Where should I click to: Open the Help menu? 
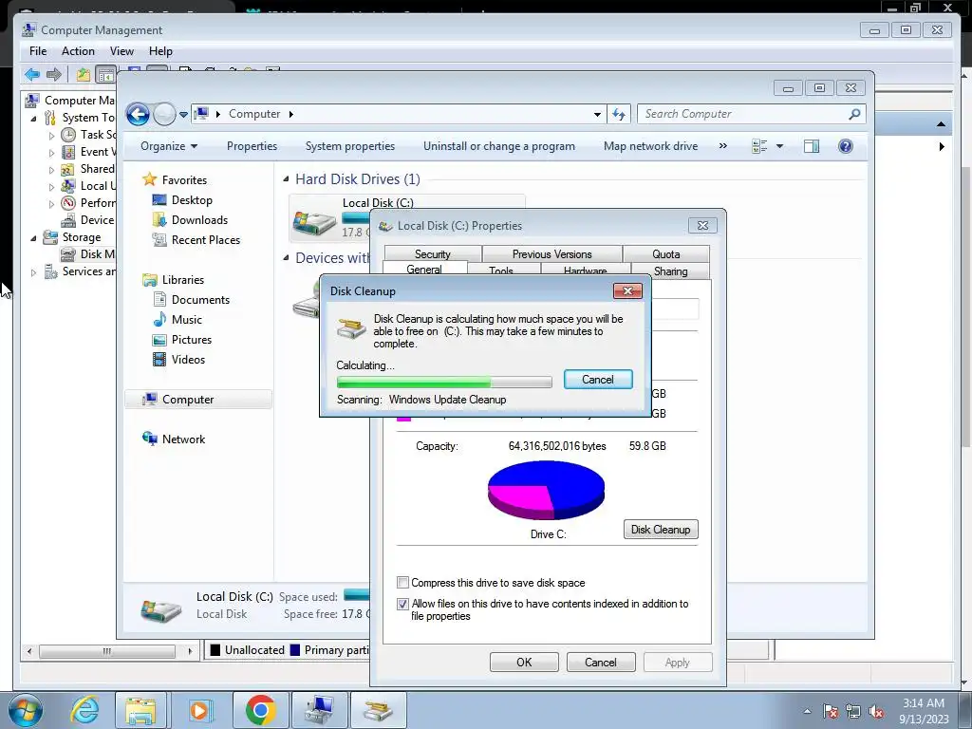tap(160, 51)
